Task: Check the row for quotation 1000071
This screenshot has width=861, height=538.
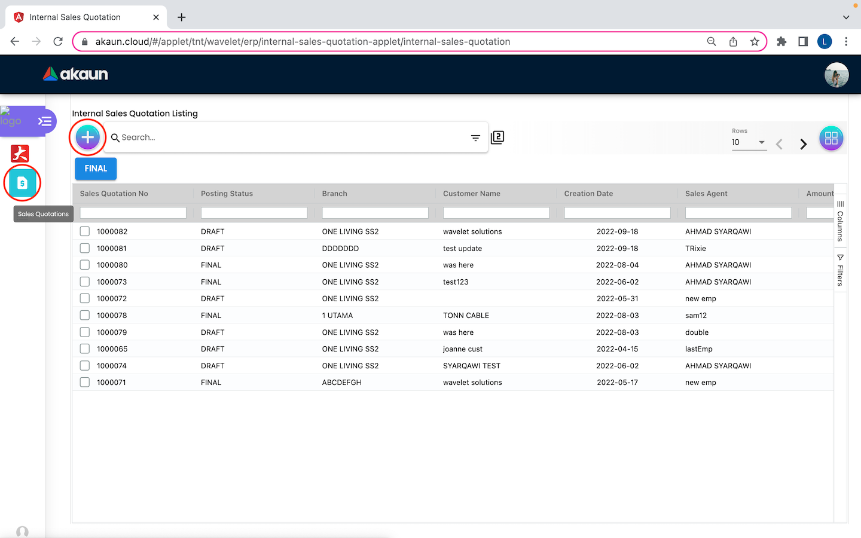Action: [85, 382]
